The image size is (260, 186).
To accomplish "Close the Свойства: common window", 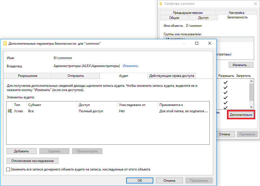I will [255, 4].
